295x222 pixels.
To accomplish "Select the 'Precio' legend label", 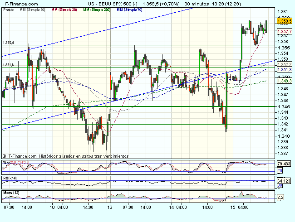I will pyautogui.click(x=8, y=10).
